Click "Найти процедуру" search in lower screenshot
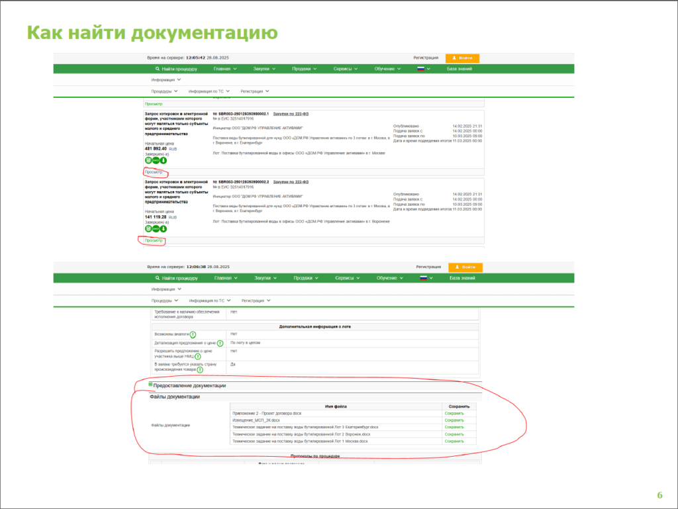The image size is (678, 509). 176,278
